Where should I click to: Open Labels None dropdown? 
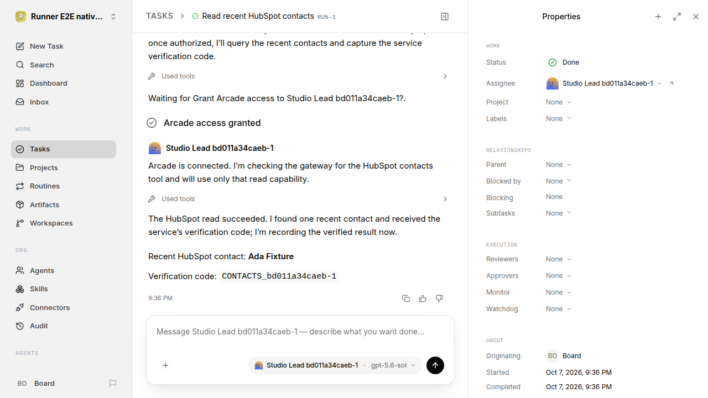click(x=559, y=119)
